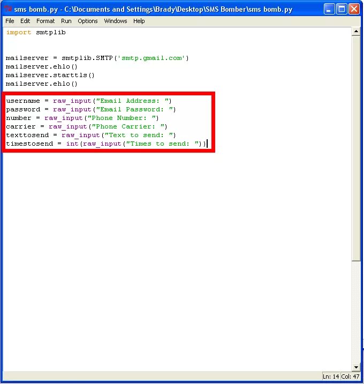364x384 pixels.
Task: Open the Options menu
Action: [88, 21]
